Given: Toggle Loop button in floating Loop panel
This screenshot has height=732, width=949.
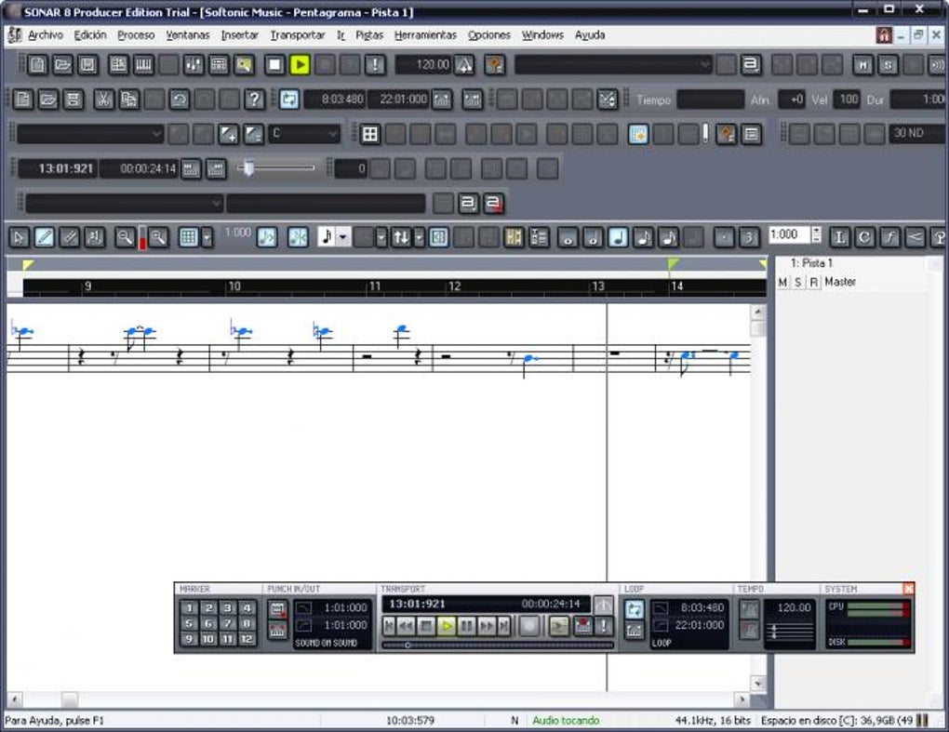Looking at the screenshot, I should (x=635, y=609).
